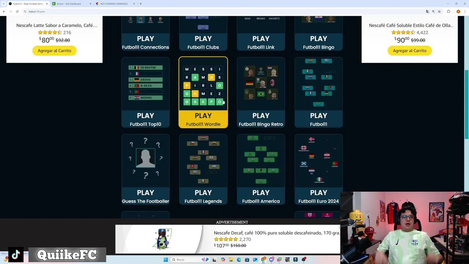
Task: Open Outlook from the taskbar
Action: click(255, 260)
